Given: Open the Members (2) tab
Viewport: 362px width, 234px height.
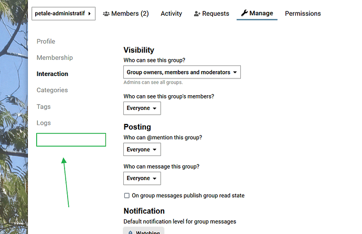Looking at the screenshot, I should point(126,14).
